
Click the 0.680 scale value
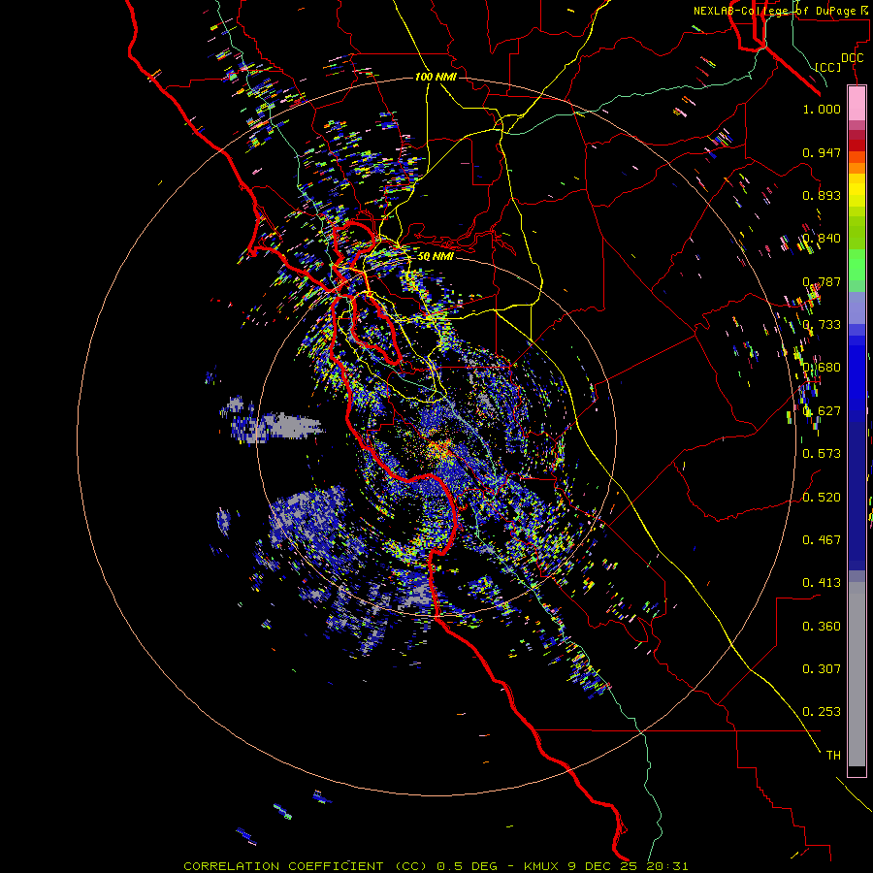coord(822,368)
